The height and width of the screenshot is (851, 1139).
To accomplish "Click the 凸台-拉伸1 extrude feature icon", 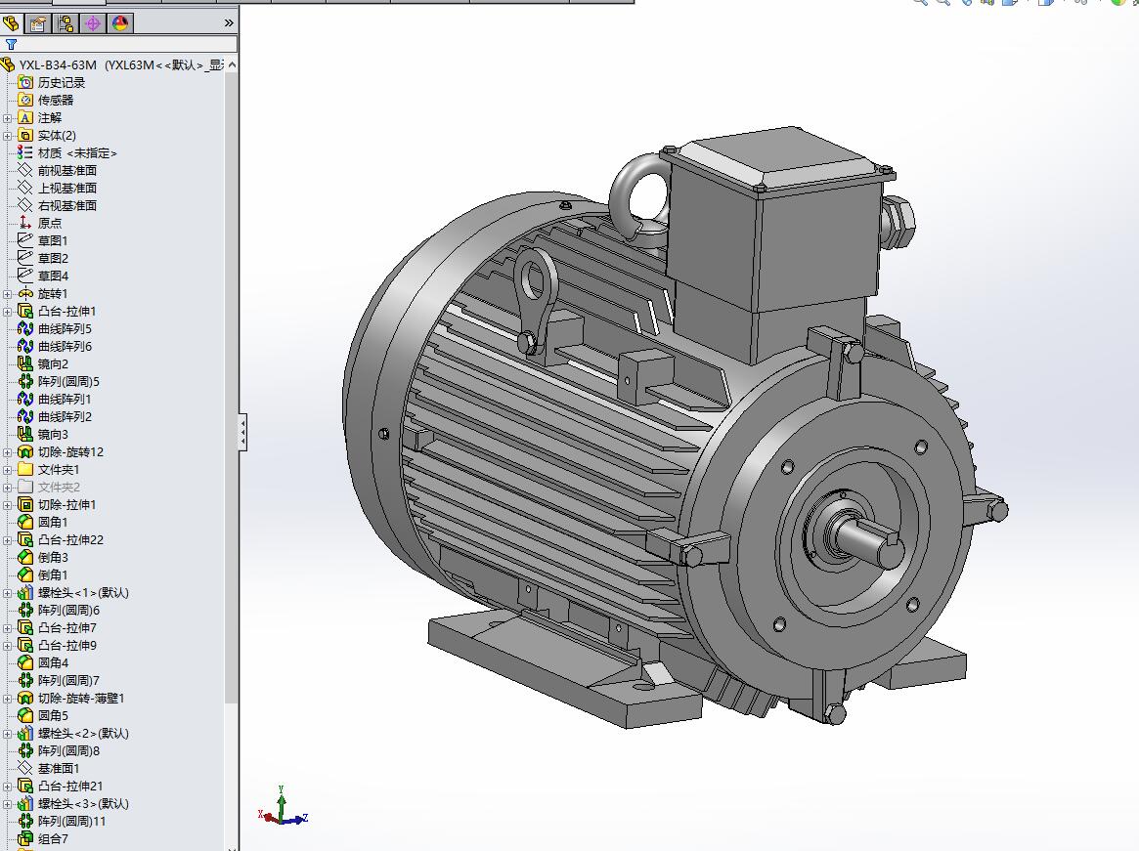I will 25,311.
